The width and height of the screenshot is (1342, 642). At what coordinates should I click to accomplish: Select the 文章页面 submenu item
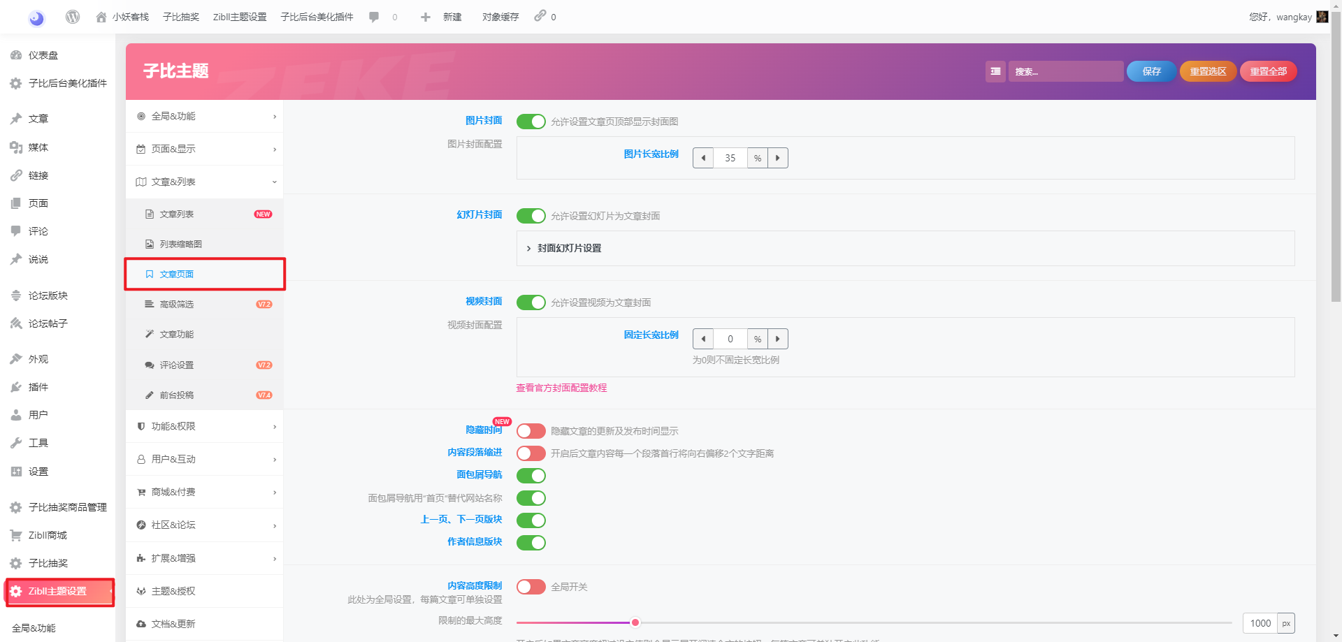pos(205,274)
